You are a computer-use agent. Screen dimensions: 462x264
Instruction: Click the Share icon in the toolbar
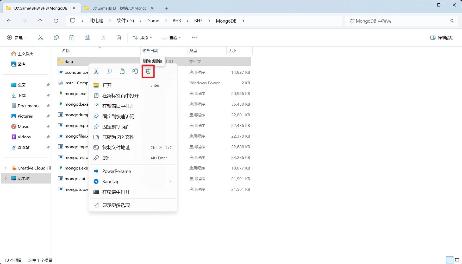(x=103, y=38)
